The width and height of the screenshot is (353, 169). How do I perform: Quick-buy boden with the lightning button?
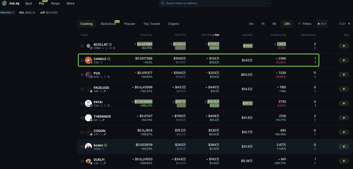344,147
